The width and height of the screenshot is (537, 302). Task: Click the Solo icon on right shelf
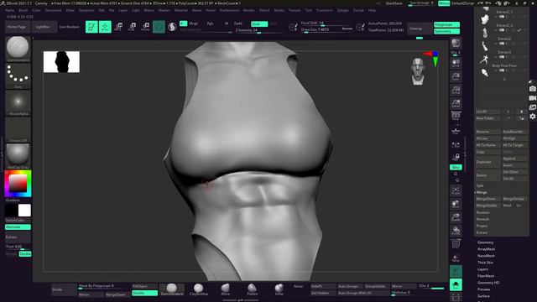[x=456, y=284]
